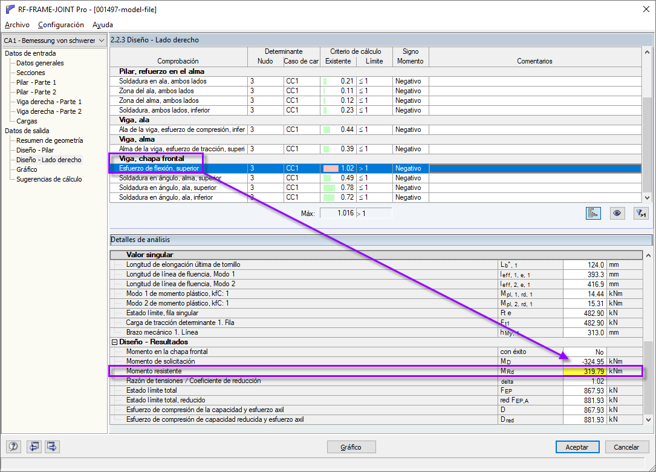Select row Soldadura en ala, ambos lados

[x=375, y=81]
